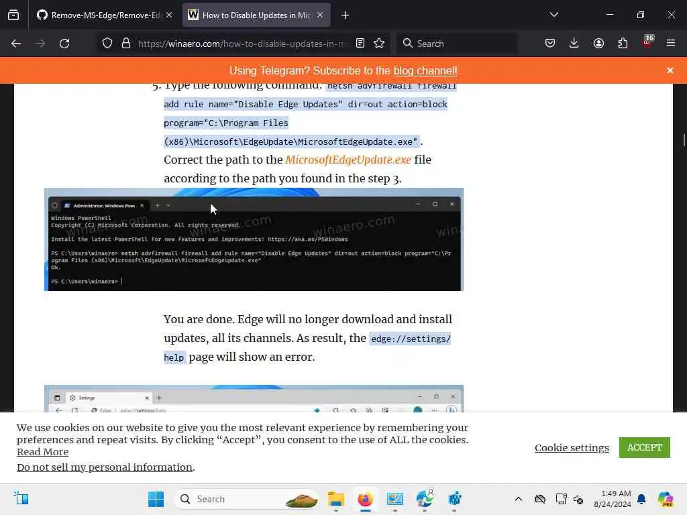Open the Firefox account icon
Screen dimensions: 687x515
pos(598,43)
